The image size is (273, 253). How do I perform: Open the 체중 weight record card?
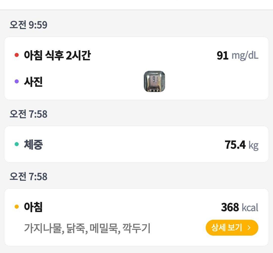click(x=136, y=144)
